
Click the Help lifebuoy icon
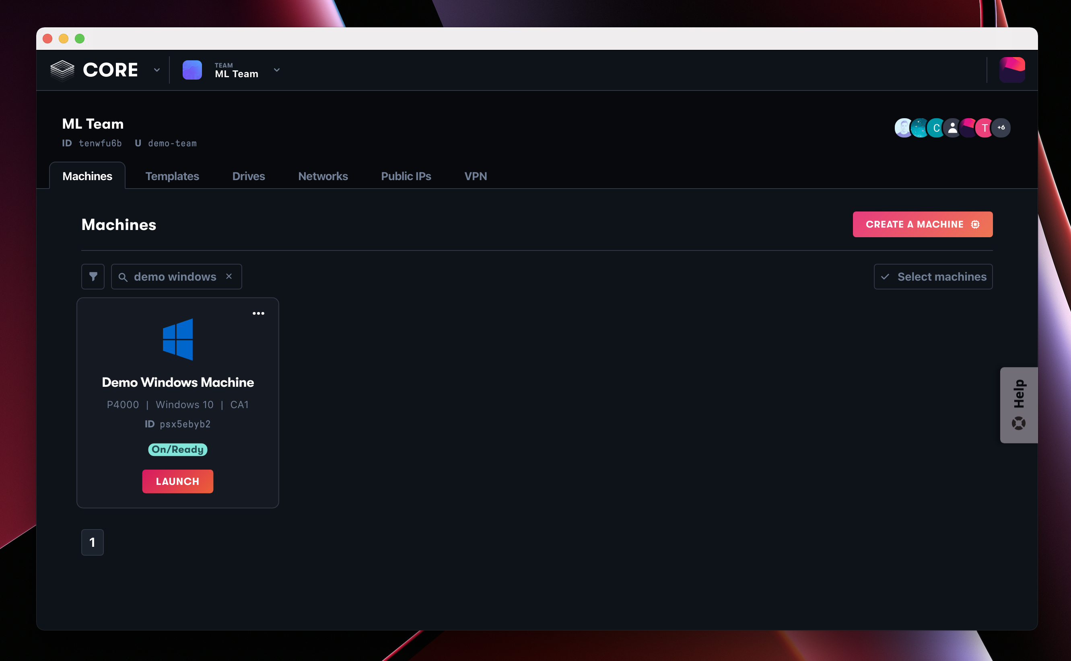1019,423
